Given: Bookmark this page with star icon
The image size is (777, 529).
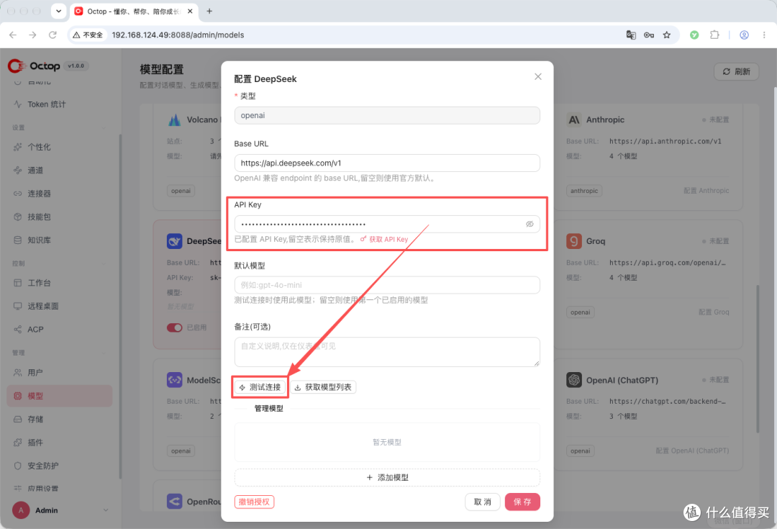Looking at the screenshot, I should tap(666, 35).
